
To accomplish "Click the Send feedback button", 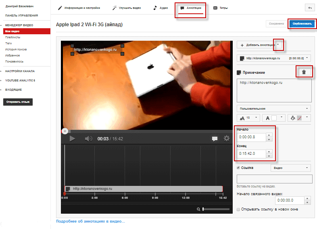I will 18,102.
